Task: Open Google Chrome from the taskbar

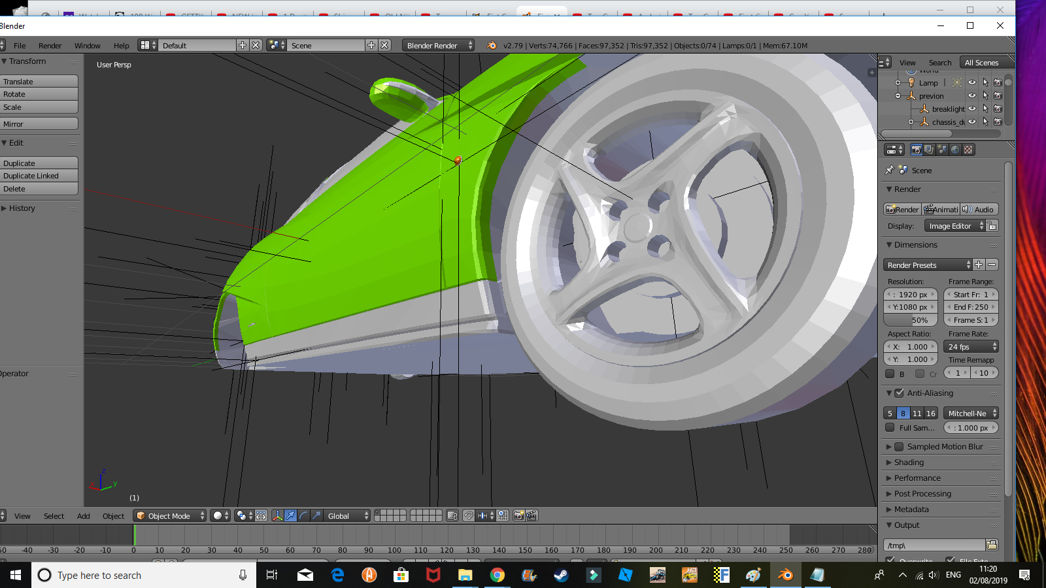Action: (x=498, y=575)
